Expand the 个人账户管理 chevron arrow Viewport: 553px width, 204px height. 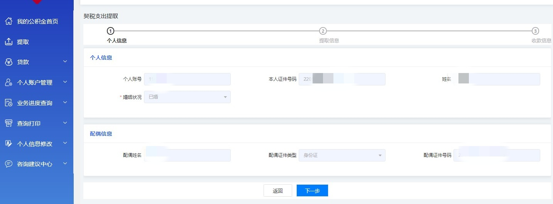click(x=65, y=82)
